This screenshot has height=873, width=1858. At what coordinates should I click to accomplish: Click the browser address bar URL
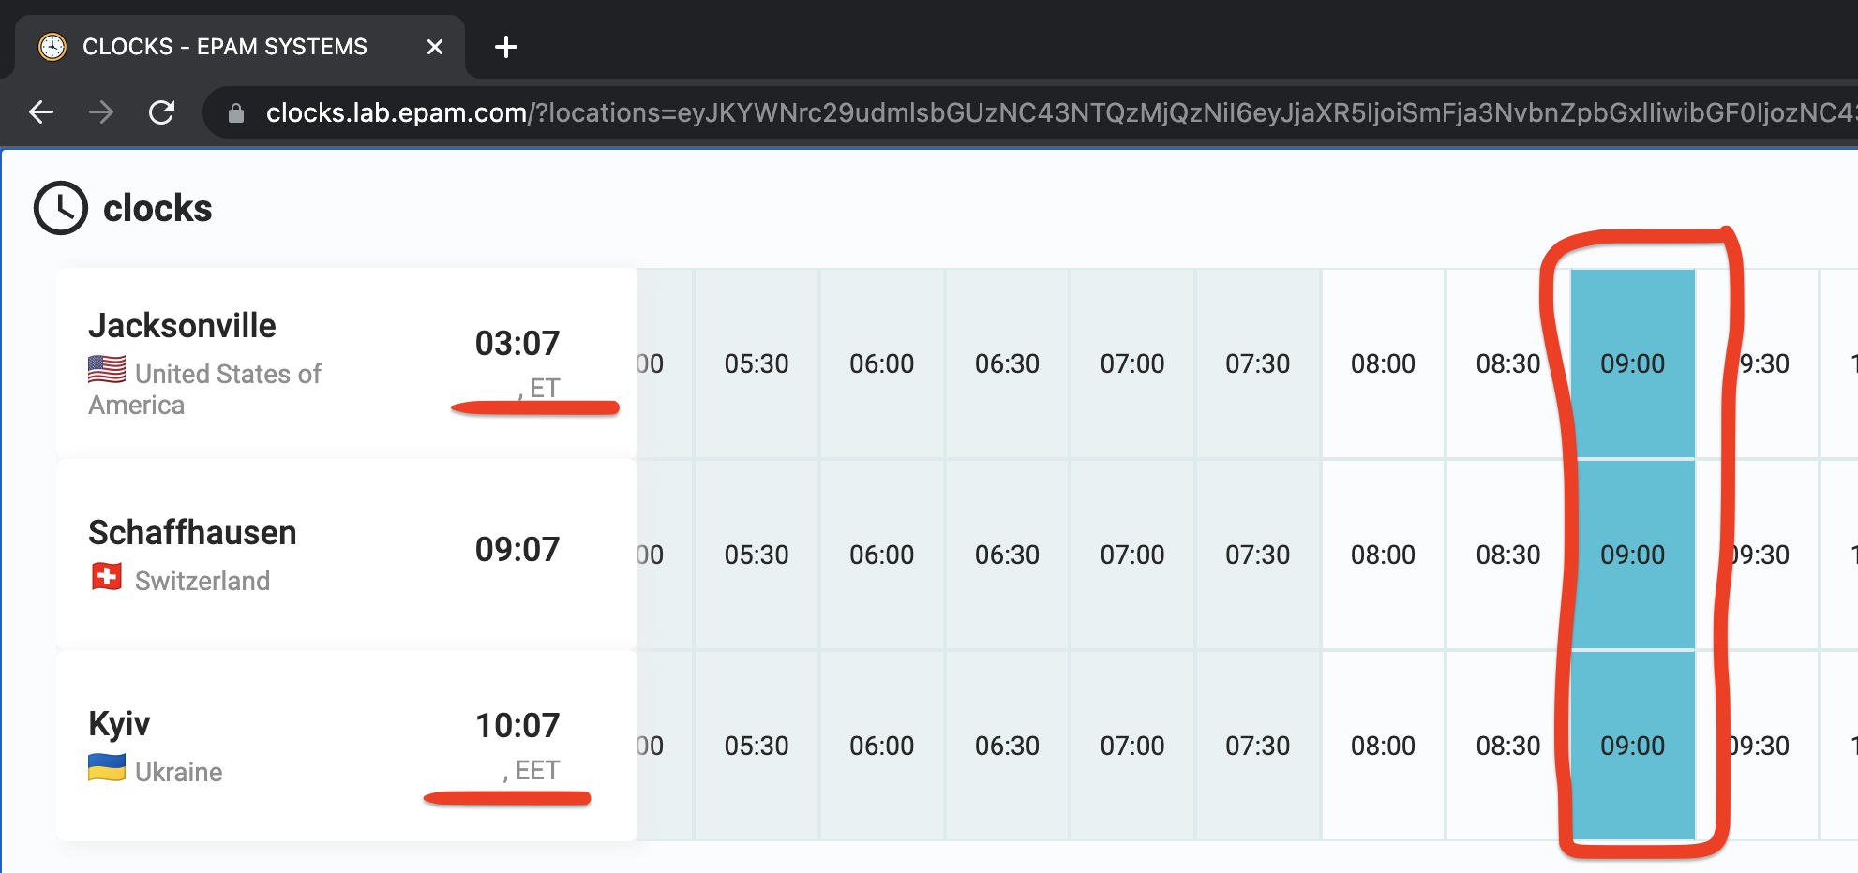pos(656,111)
